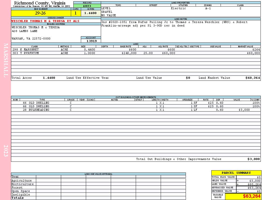Select the A-1 zoning value
The height and width of the screenshot is (200, 262).
coord(208,8)
